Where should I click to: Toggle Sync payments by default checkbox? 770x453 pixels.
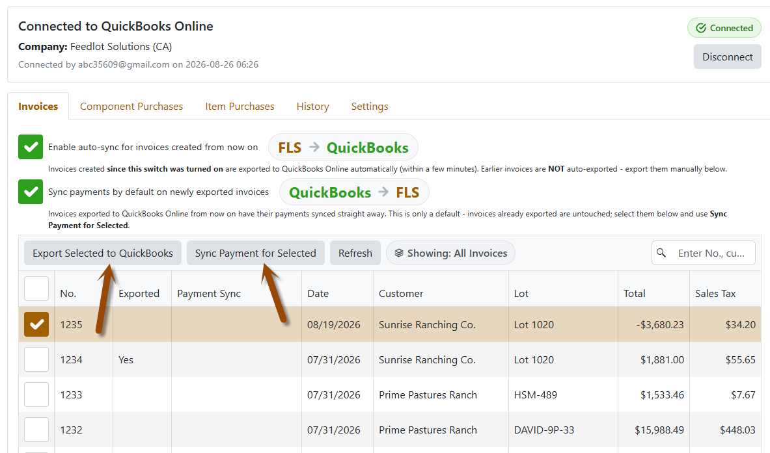tap(31, 192)
